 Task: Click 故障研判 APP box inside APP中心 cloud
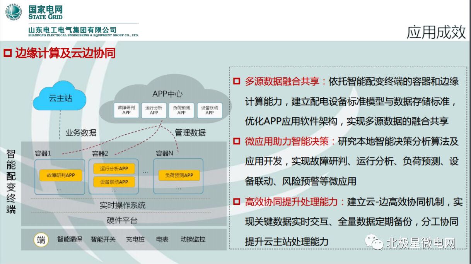(126, 110)
